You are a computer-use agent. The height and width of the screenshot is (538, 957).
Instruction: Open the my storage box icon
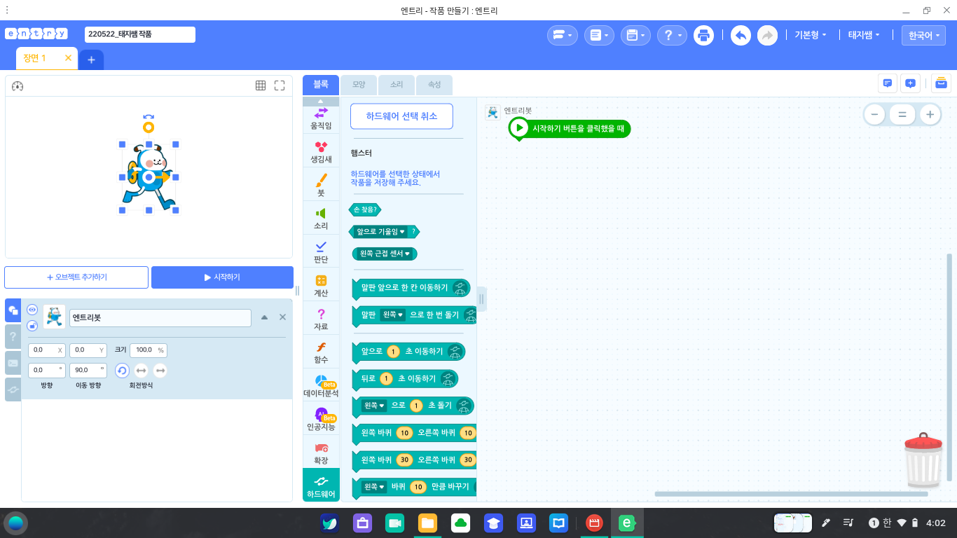(941, 83)
